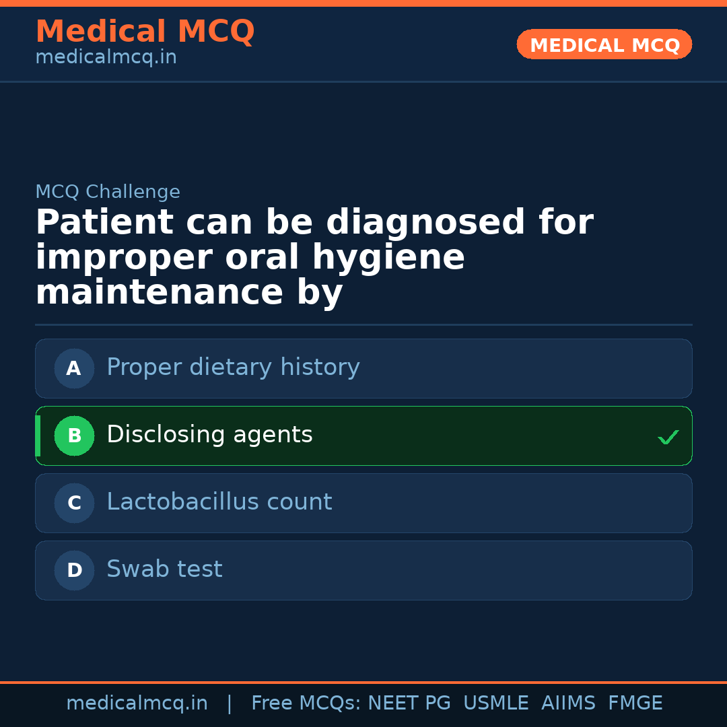Select the green letter B circle badge
Screen dimensions: 727x727
[74, 436]
